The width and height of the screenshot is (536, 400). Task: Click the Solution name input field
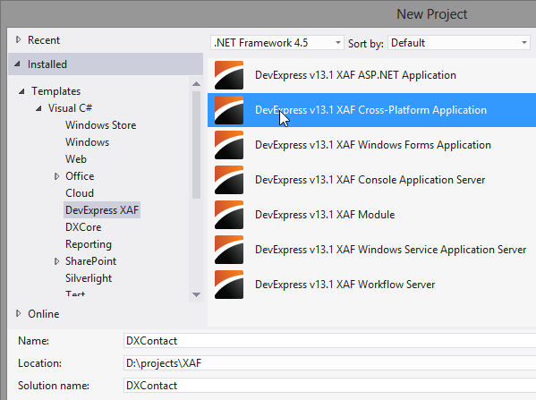click(329, 386)
